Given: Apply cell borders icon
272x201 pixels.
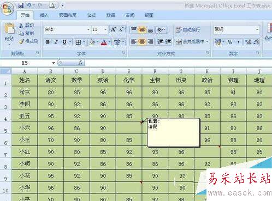Looking at the screenshot, I should (78, 42).
